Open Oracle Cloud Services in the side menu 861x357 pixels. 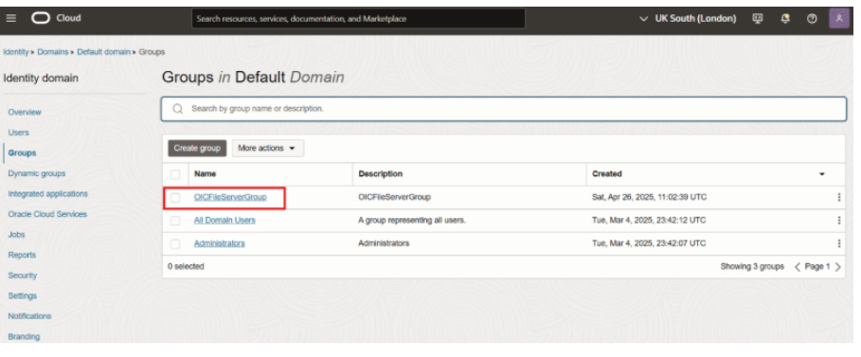(x=47, y=214)
